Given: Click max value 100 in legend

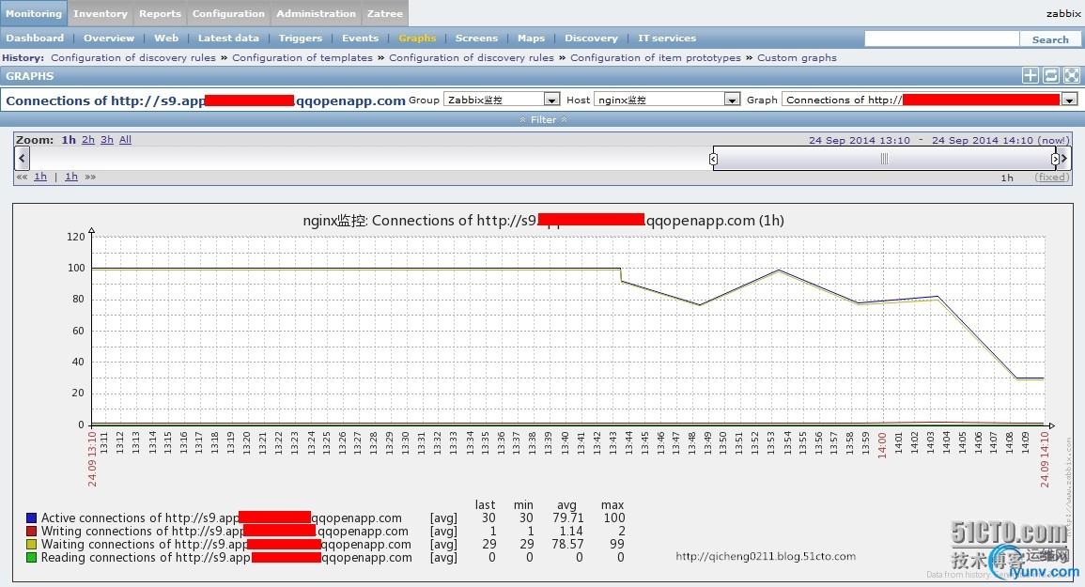Looking at the screenshot, I should click(x=613, y=517).
